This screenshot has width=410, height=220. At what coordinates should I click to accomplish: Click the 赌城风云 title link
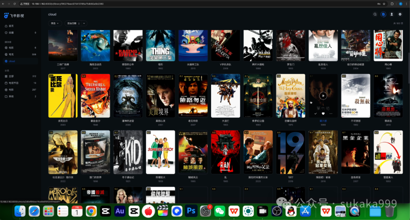click(x=193, y=177)
